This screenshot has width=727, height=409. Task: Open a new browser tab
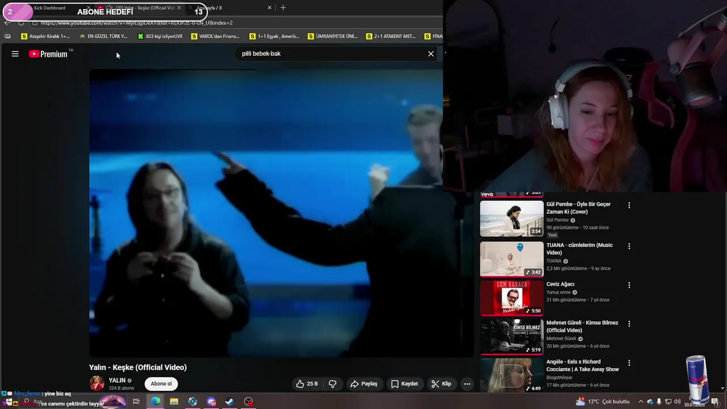pos(283,8)
